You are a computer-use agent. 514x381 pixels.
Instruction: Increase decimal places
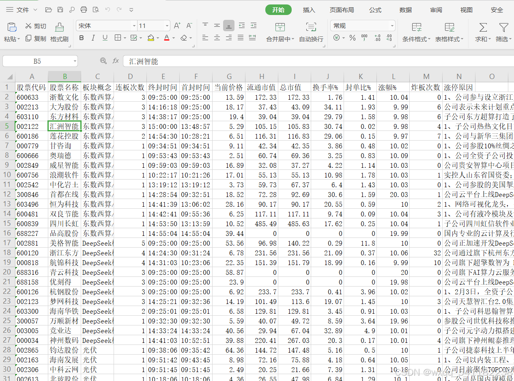(x=377, y=38)
